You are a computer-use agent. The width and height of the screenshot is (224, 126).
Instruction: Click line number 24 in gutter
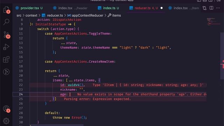pyautogui.click(x=21, y=94)
